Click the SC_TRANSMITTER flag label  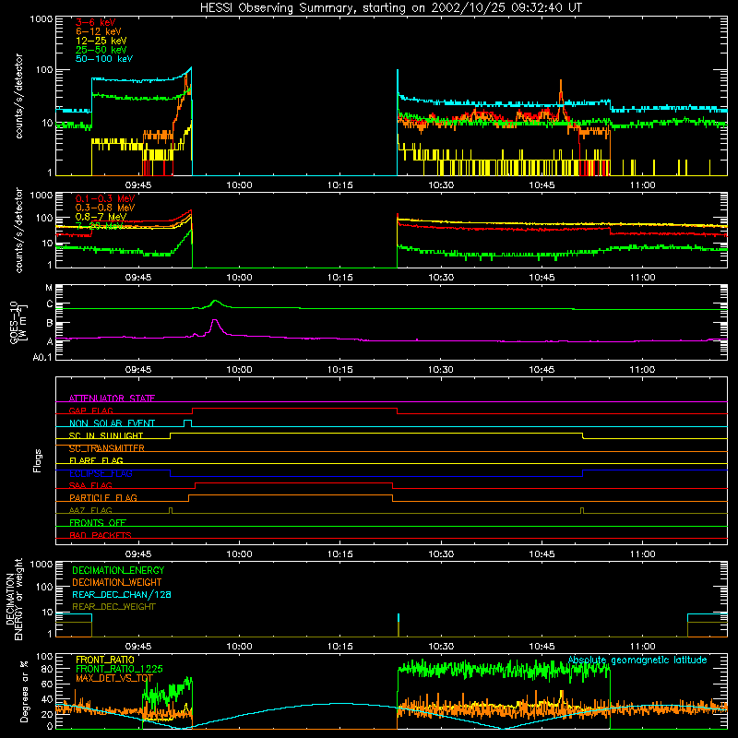[x=106, y=448]
